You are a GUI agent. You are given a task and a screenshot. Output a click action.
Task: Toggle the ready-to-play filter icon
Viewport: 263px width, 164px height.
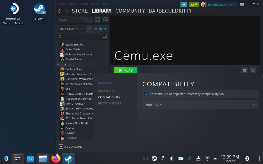pyautogui.click(x=106, y=29)
